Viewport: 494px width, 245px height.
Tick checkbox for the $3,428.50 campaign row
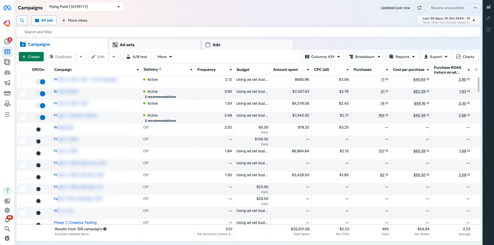(x=23, y=177)
